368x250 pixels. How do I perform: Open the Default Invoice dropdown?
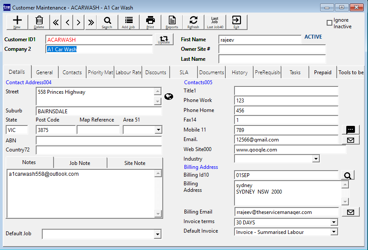[x=333, y=231]
